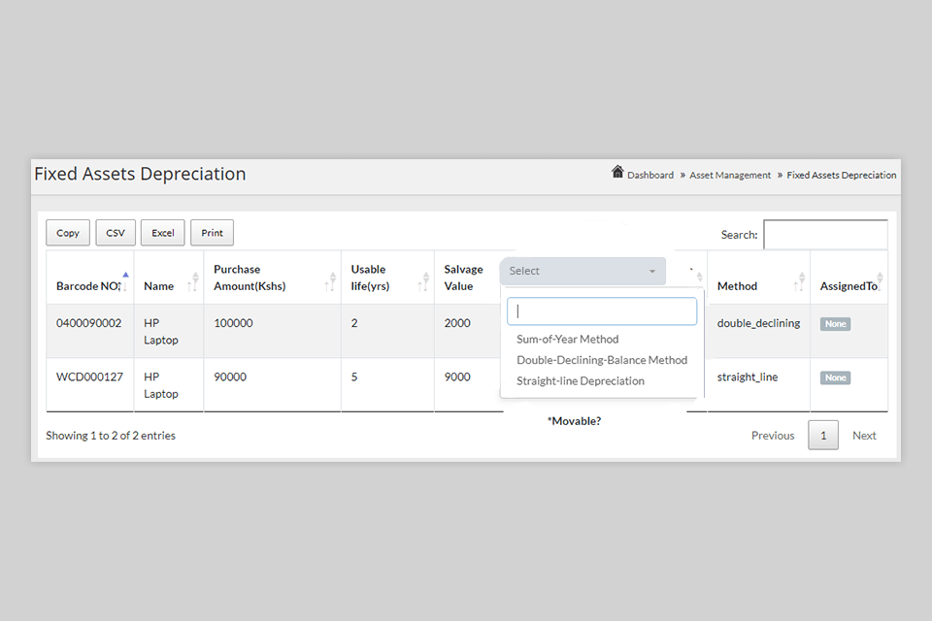This screenshot has height=621, width=932.
Task: Choose Straight-line Depreciation option
Action: point(581,380)
